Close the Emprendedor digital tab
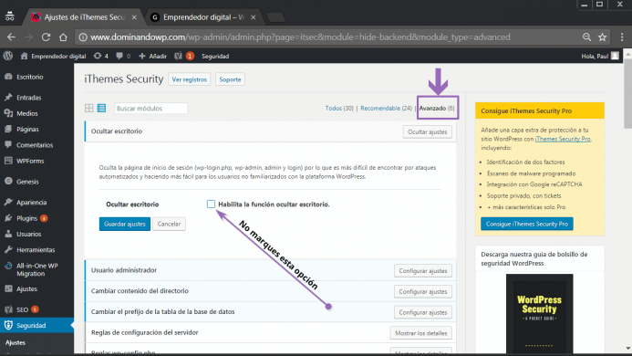 (254, 17)
